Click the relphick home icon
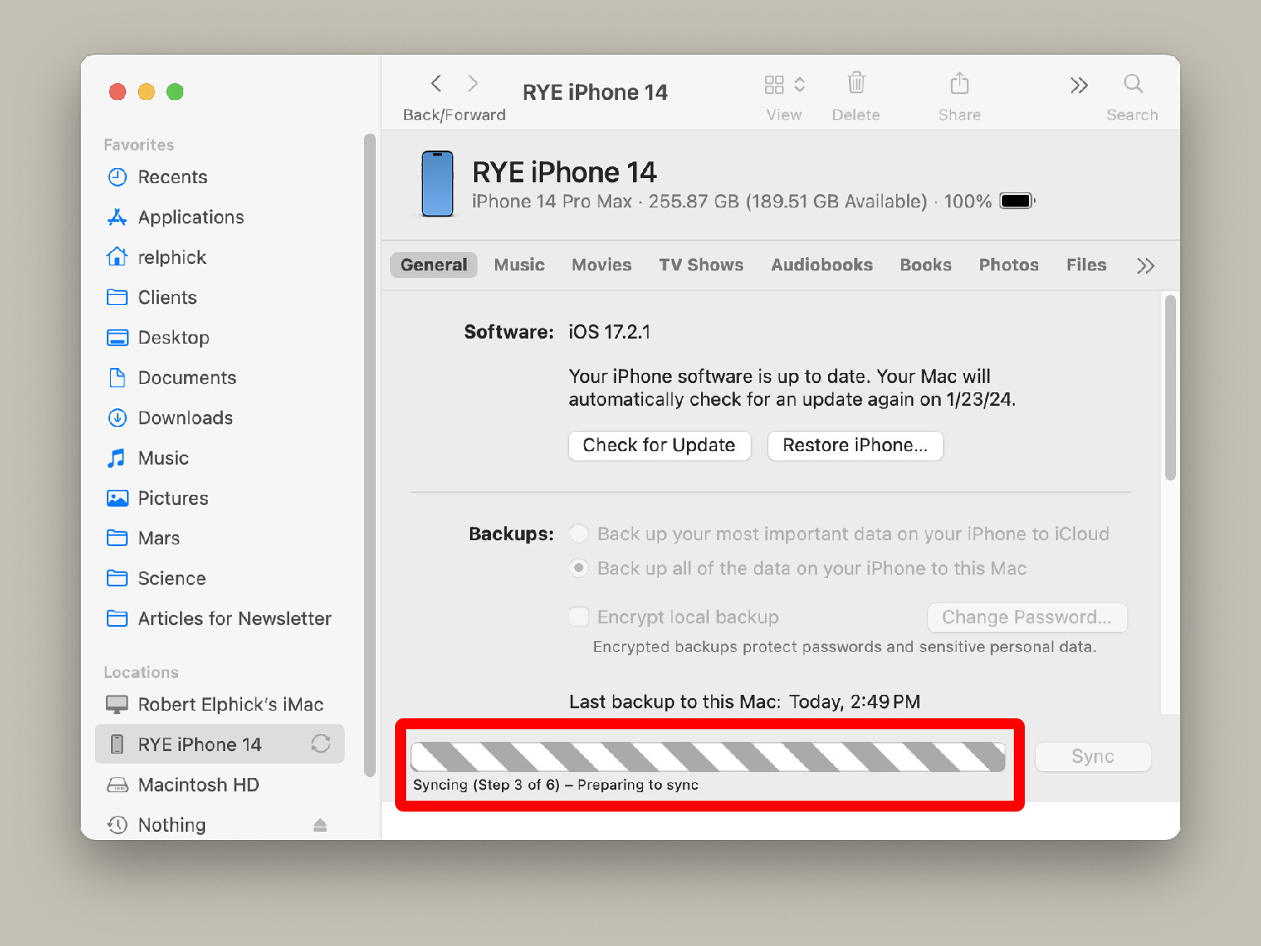 click(117, 256)
